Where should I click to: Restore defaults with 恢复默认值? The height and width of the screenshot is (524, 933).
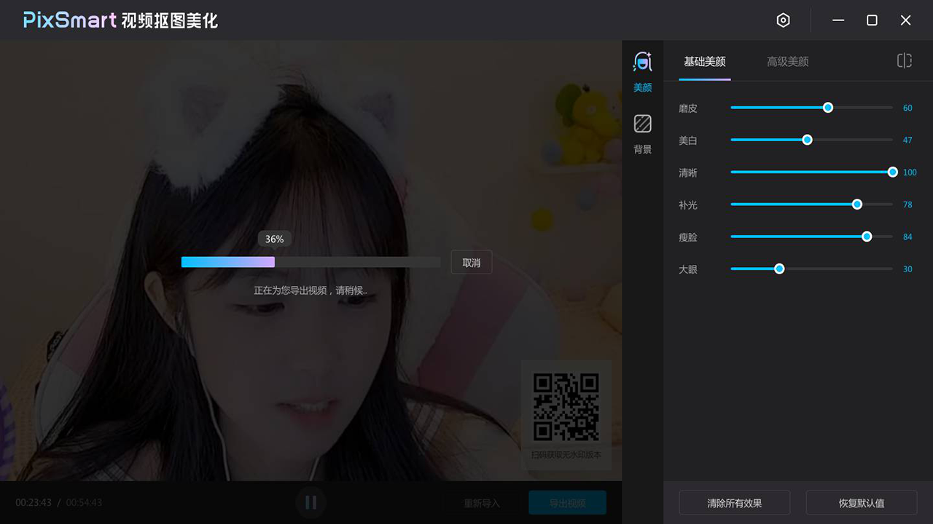861,502
